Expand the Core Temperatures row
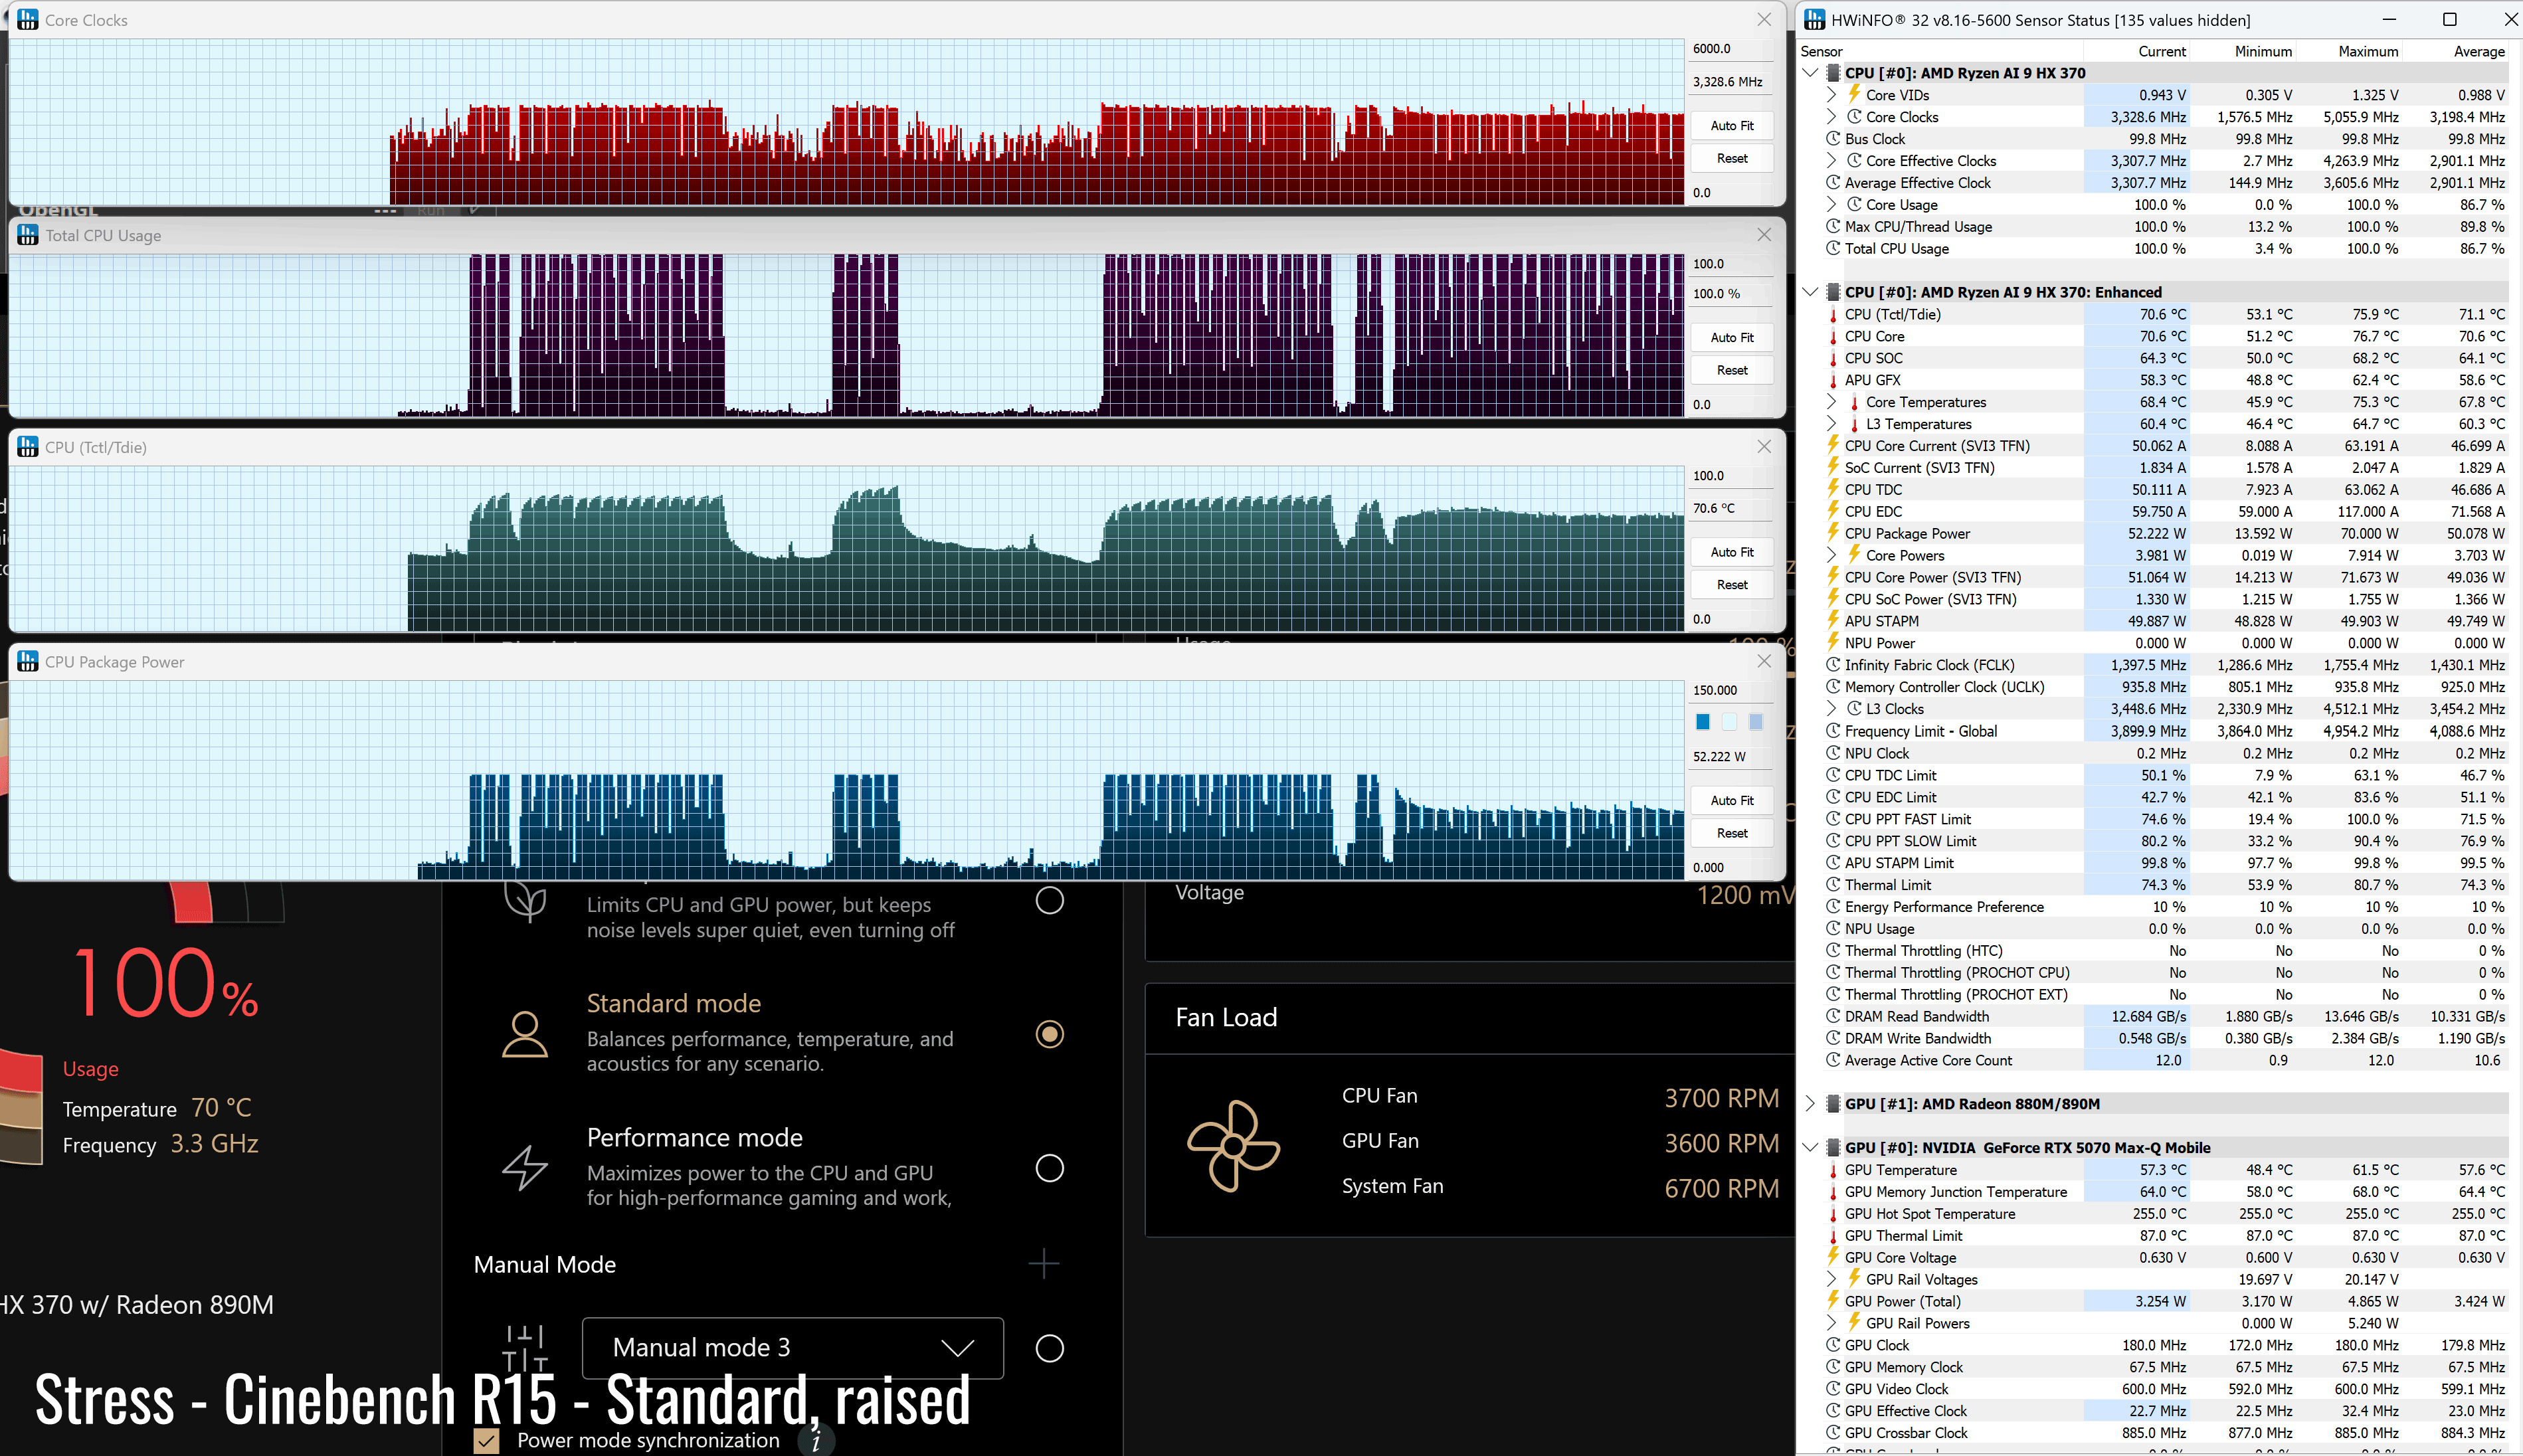Screen dimensions: 2523x1456 1832,402
